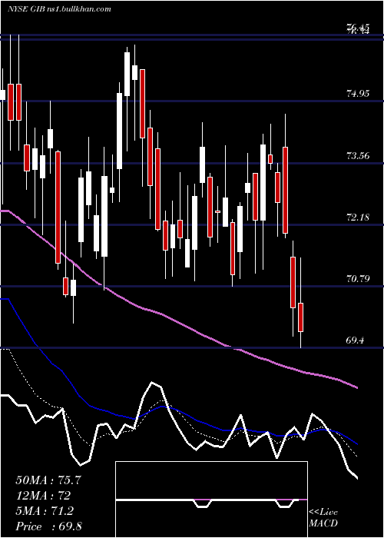Select the 74.95 price level label
Image resolution: width=384 pixels, height=538 pixels.
358,94
